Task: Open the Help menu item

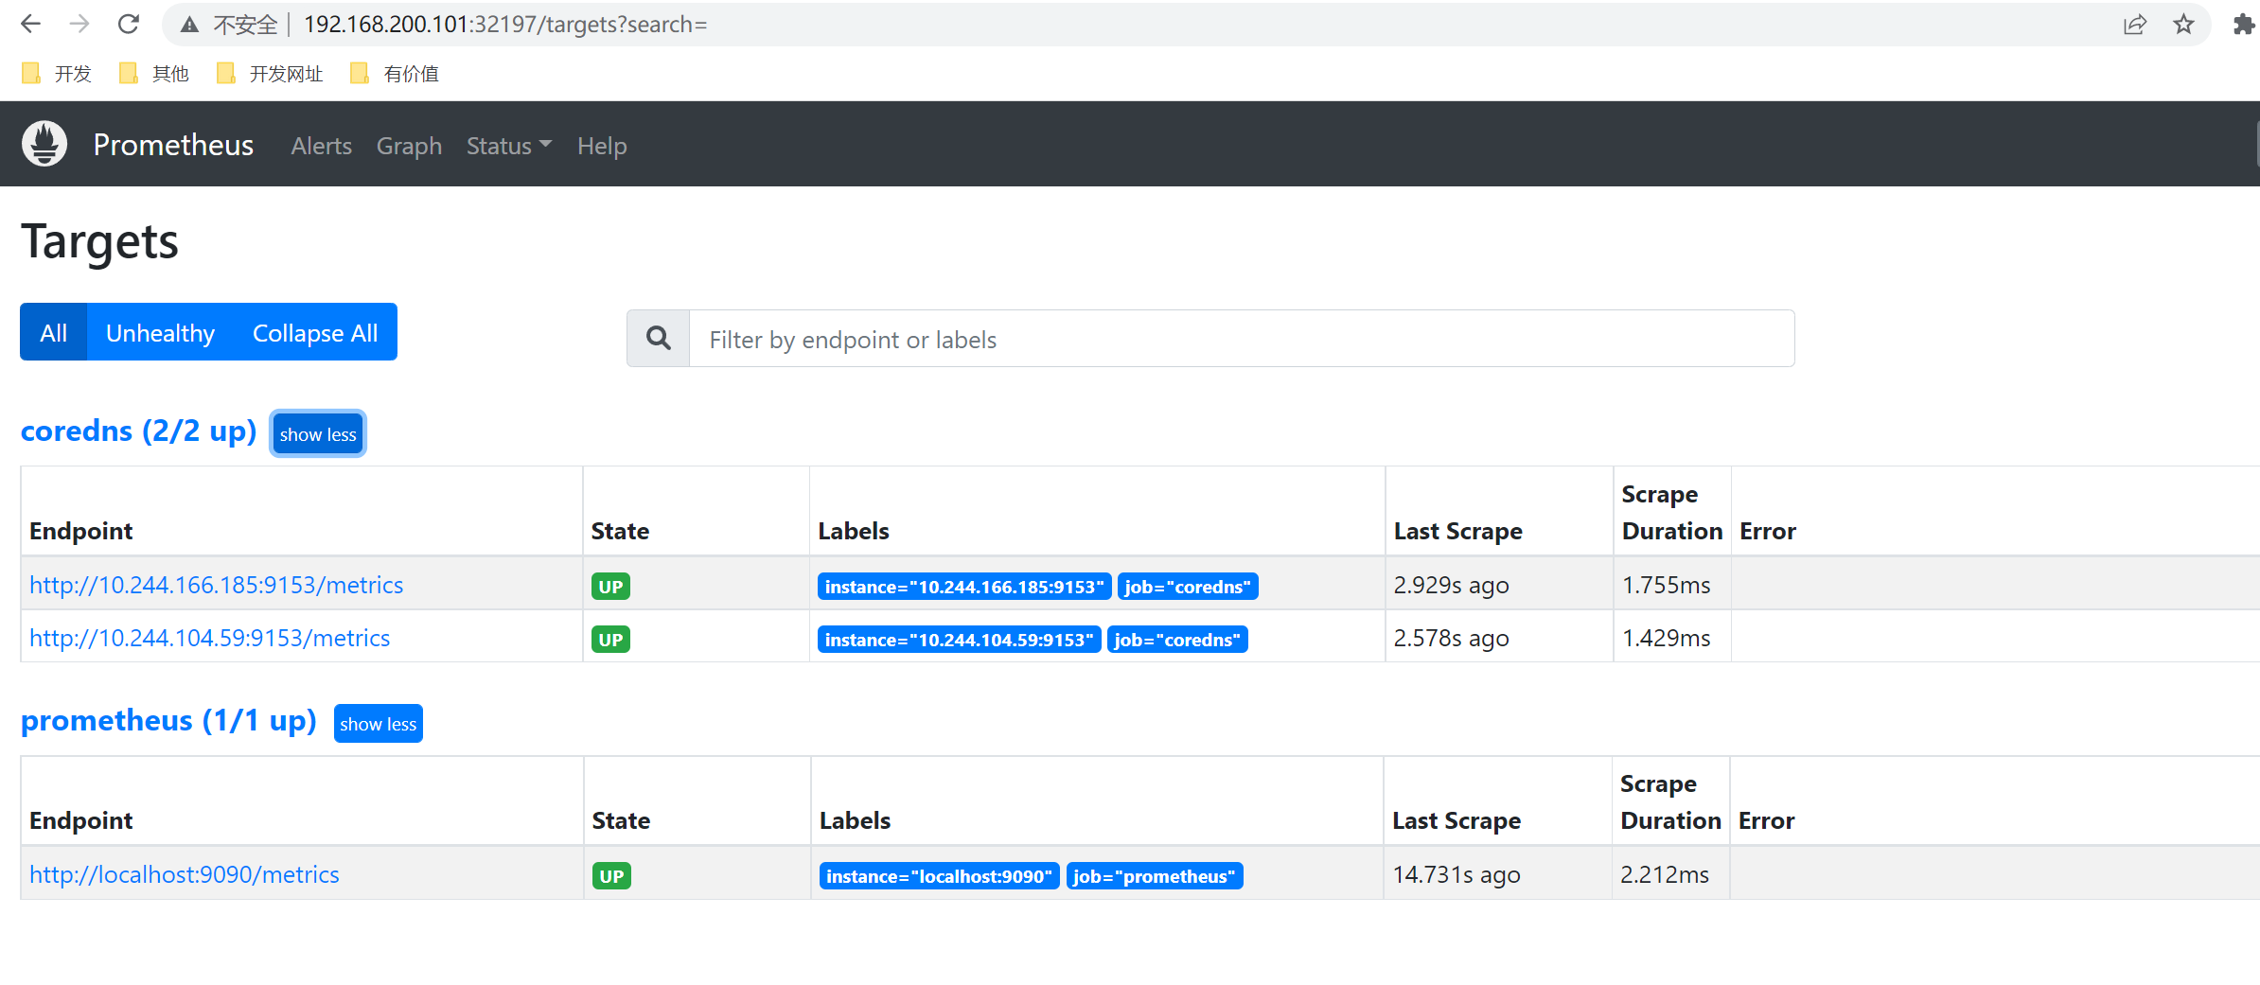Action: tap(602, 146)
